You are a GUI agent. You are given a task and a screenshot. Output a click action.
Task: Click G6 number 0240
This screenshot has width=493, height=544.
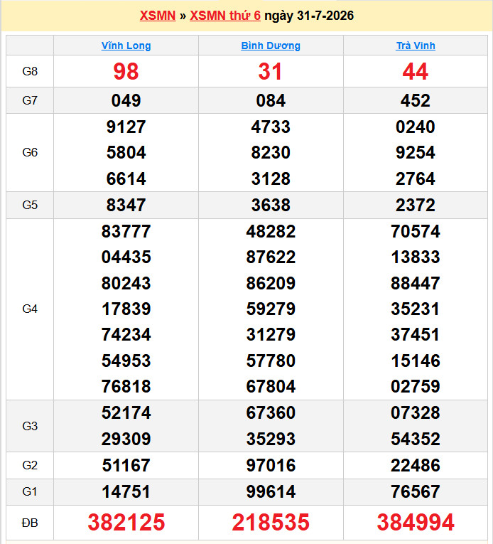[416, 127]
